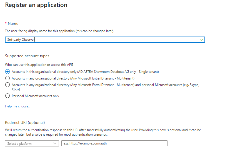Focus the Name field containing 3rd-party Observer
This screenshot has height=154, width=225.
pyautogui.click(x=105, y=40)
